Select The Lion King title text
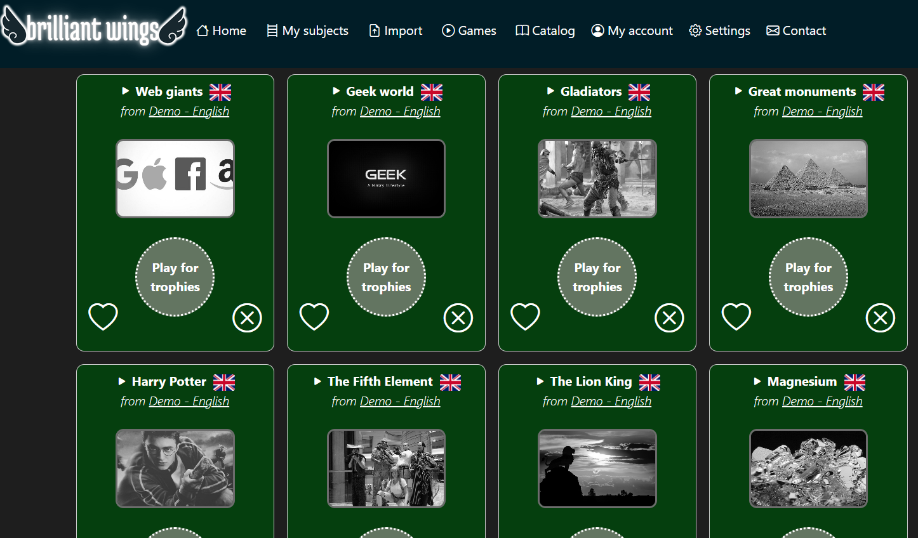 coord(591,381)
